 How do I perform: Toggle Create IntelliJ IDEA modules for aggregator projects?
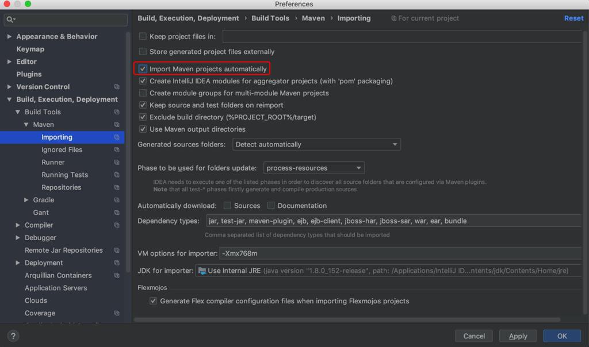pos(143,80)
